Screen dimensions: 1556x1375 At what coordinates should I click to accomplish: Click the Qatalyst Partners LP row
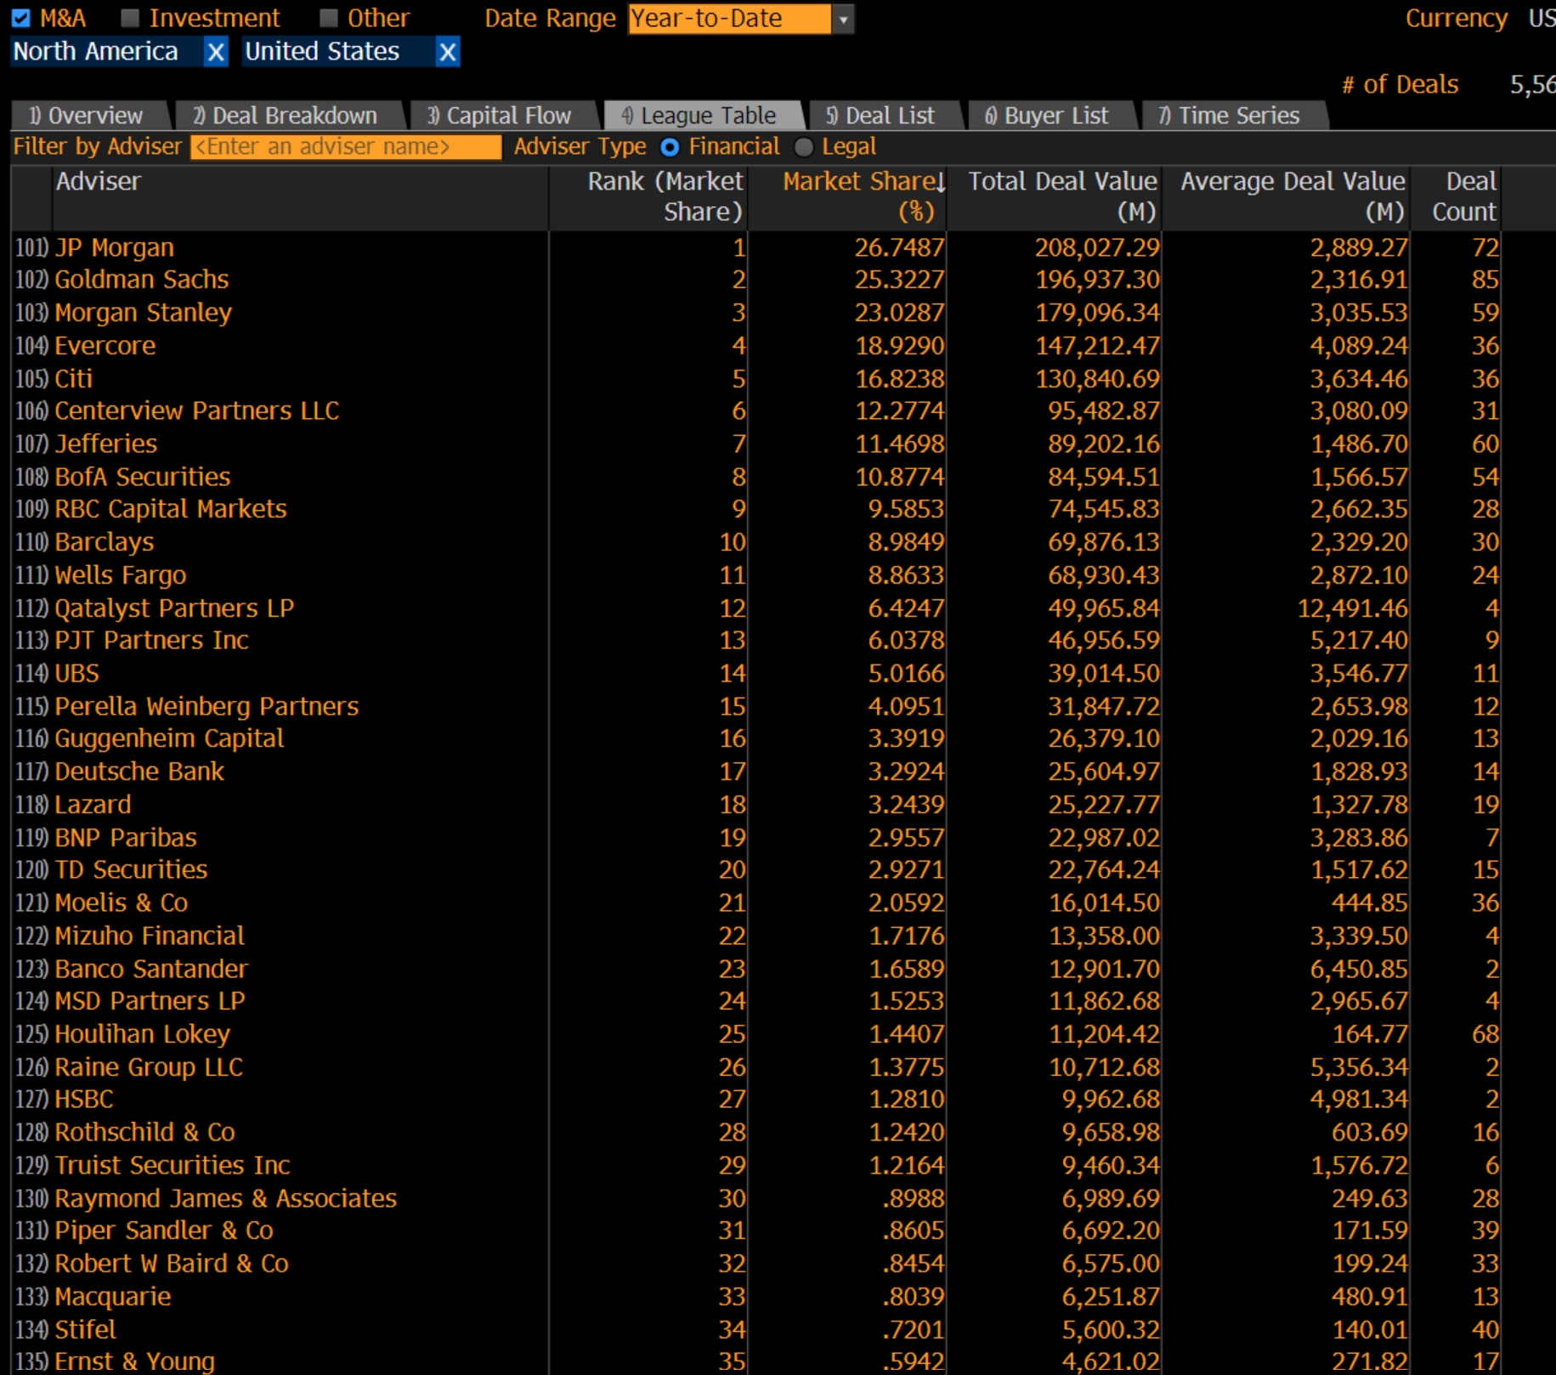pos(174,608)
